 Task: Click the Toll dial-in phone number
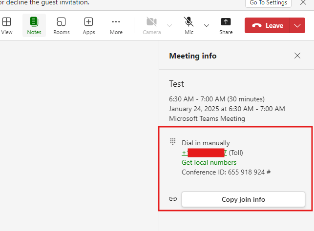point(204,153)
